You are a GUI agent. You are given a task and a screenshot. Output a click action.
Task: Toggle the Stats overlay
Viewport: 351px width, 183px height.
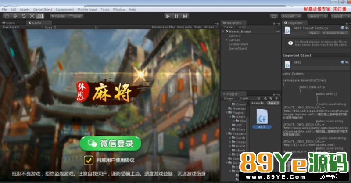click(x=198, y=27)
